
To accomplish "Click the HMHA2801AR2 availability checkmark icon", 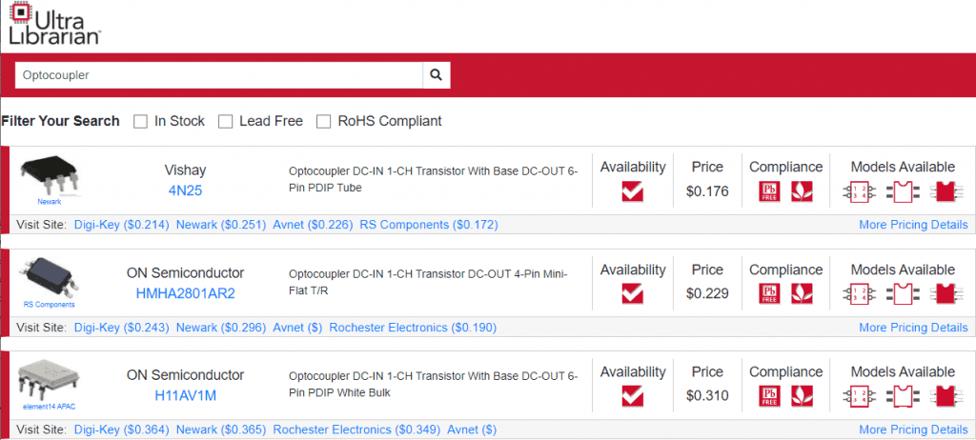I will [x=632, y=295].
